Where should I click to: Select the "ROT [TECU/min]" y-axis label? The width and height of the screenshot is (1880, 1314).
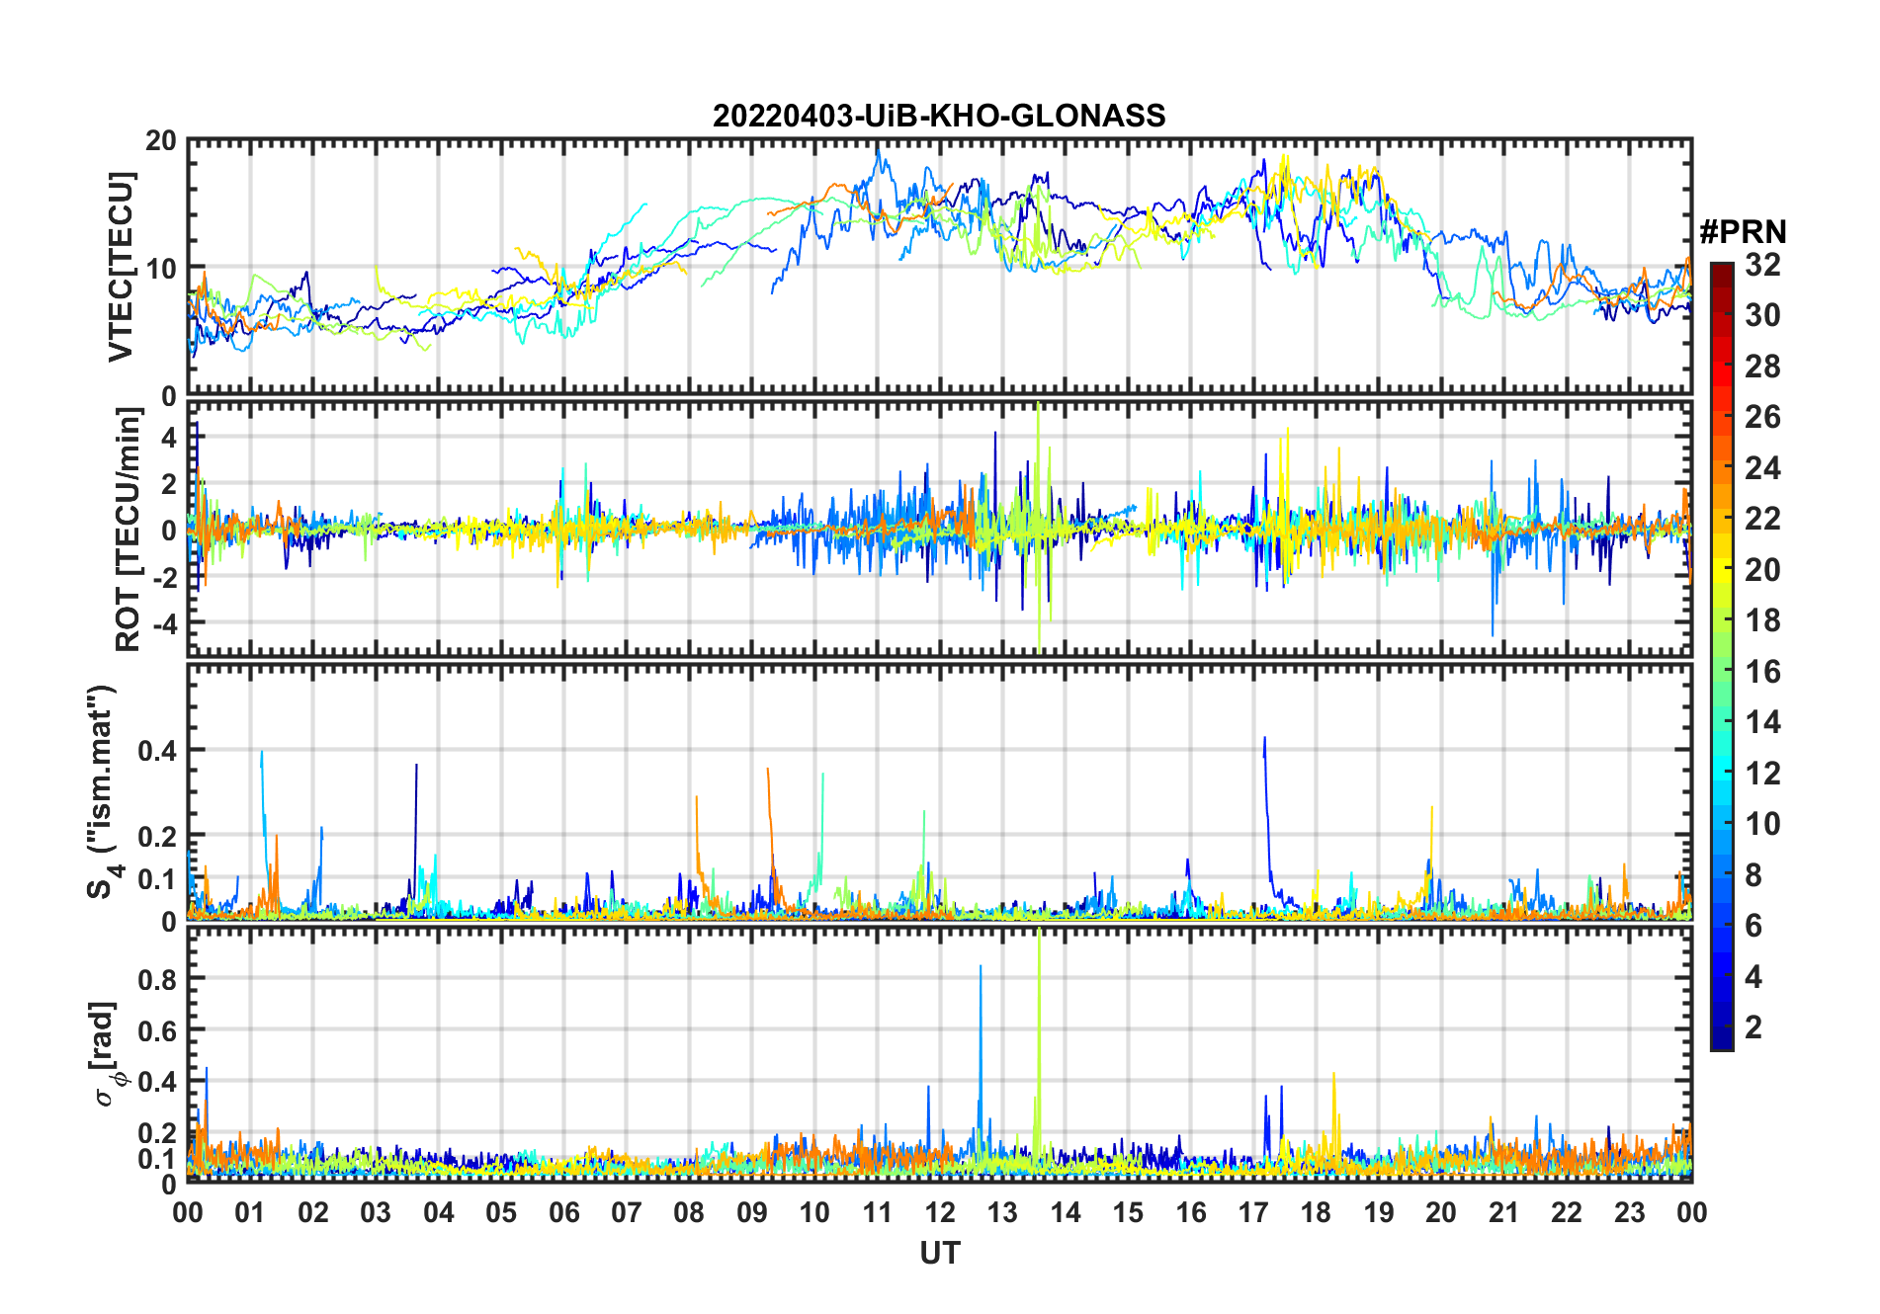(128, 530)
